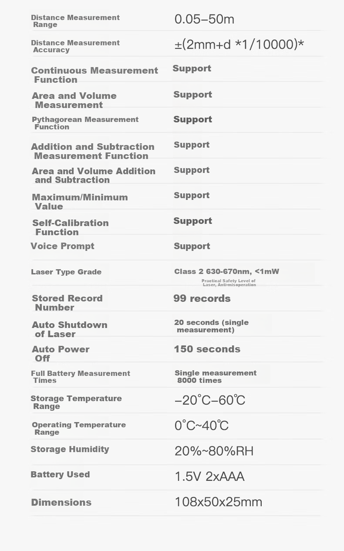Click the 99 records value
The height and width of the screenshot is (551, 344).
point(202,298)
